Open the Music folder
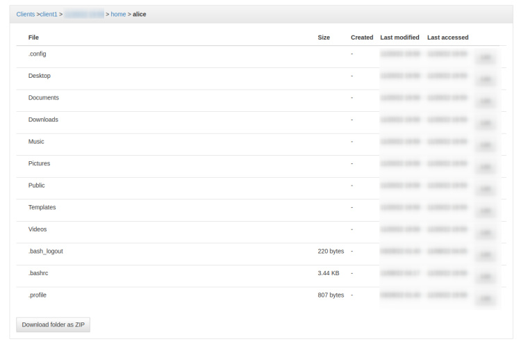Image resolution: width=521 pixels, height=344 pixels. tap(36, 142)
